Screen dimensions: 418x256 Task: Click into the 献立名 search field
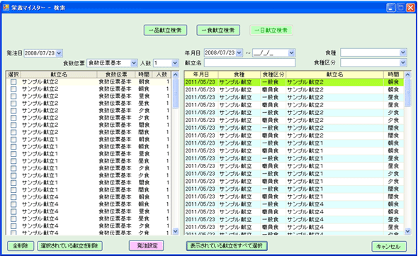(x=250, y=62)
